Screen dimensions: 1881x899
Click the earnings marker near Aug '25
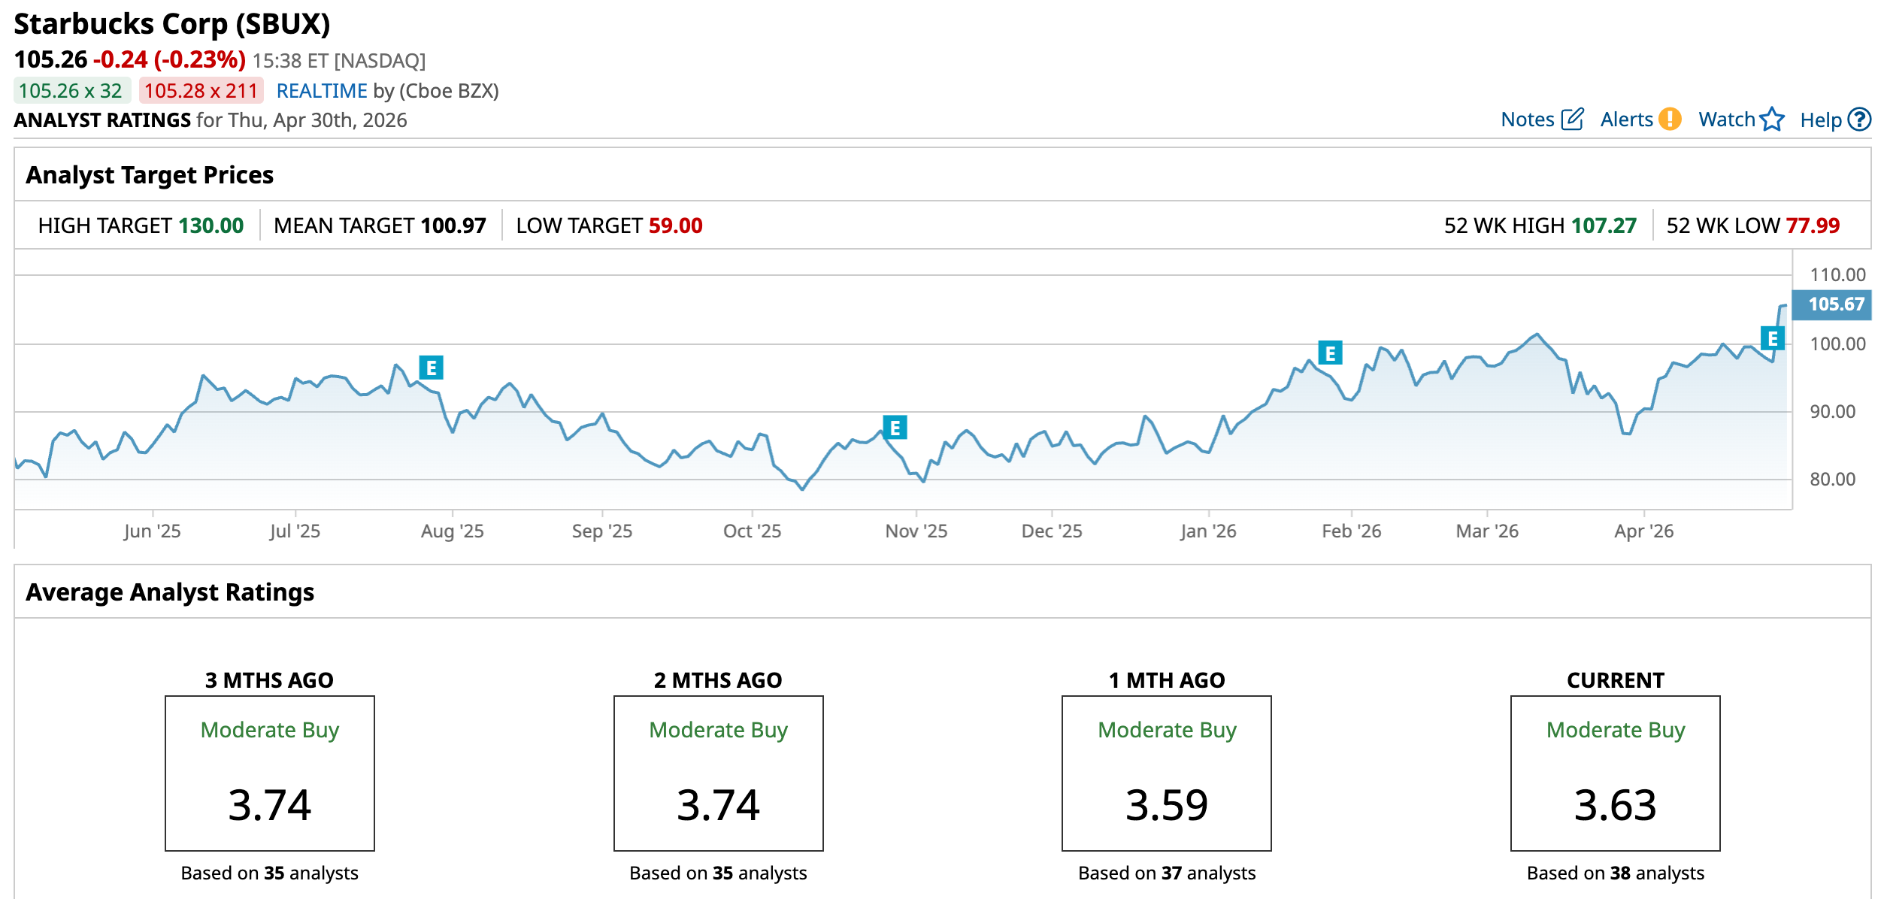(431, 368)
